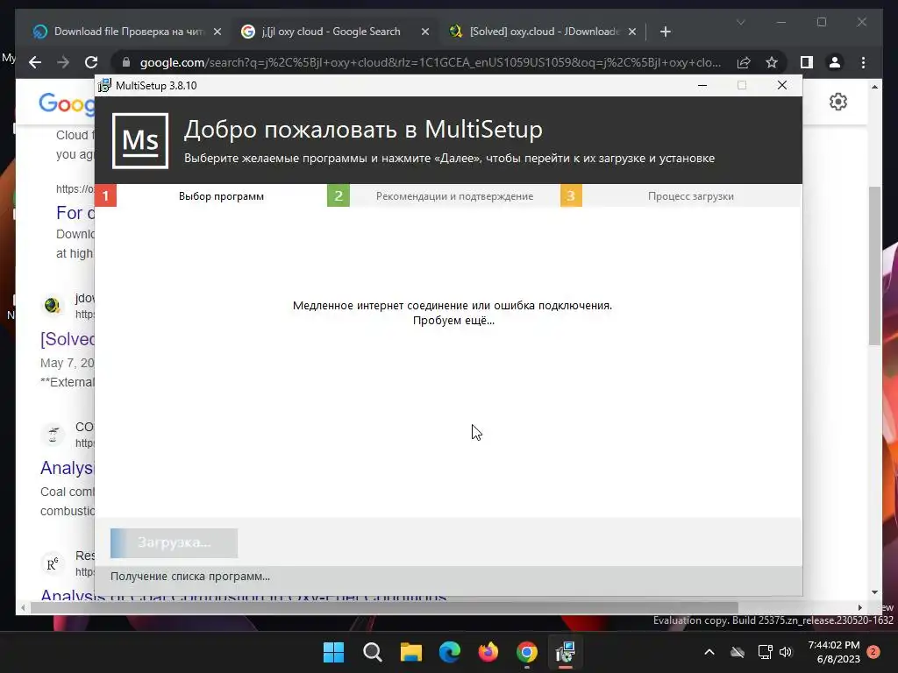Open Chrome three-dot menu

point(863,62)
